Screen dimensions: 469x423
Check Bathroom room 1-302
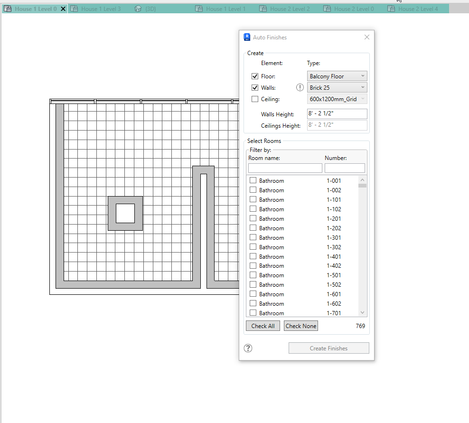tap(253, 247)
